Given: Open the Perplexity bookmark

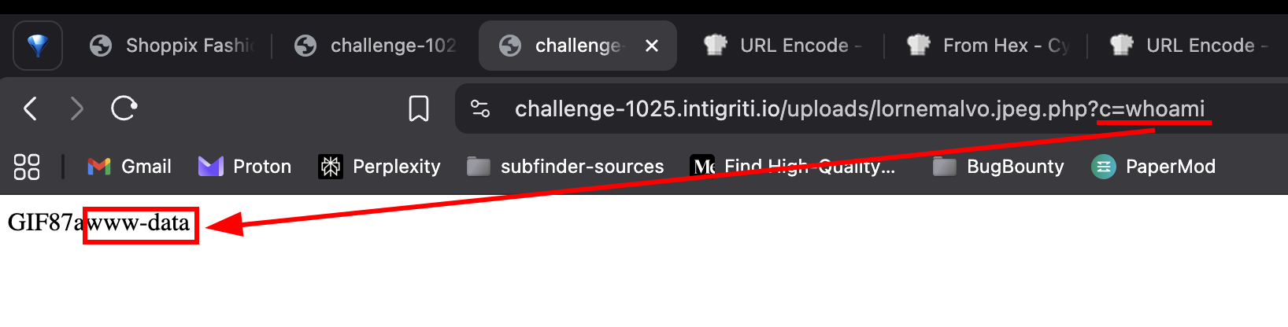Looking at the screenshot, I should coord(379,167).
